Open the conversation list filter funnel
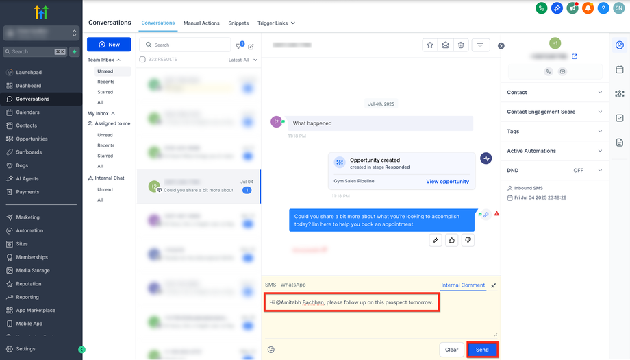Screen dimensions: 630x360 [x=239, y=46]
